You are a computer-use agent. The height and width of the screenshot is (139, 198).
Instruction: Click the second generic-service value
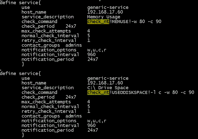click(108, 78)
